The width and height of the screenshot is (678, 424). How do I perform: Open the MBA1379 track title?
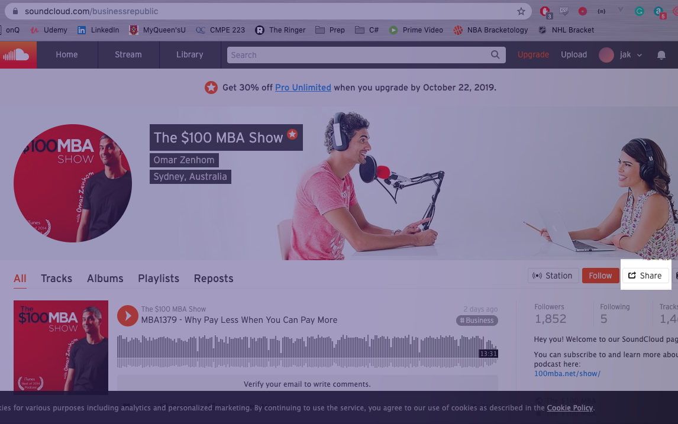point(239,321)
